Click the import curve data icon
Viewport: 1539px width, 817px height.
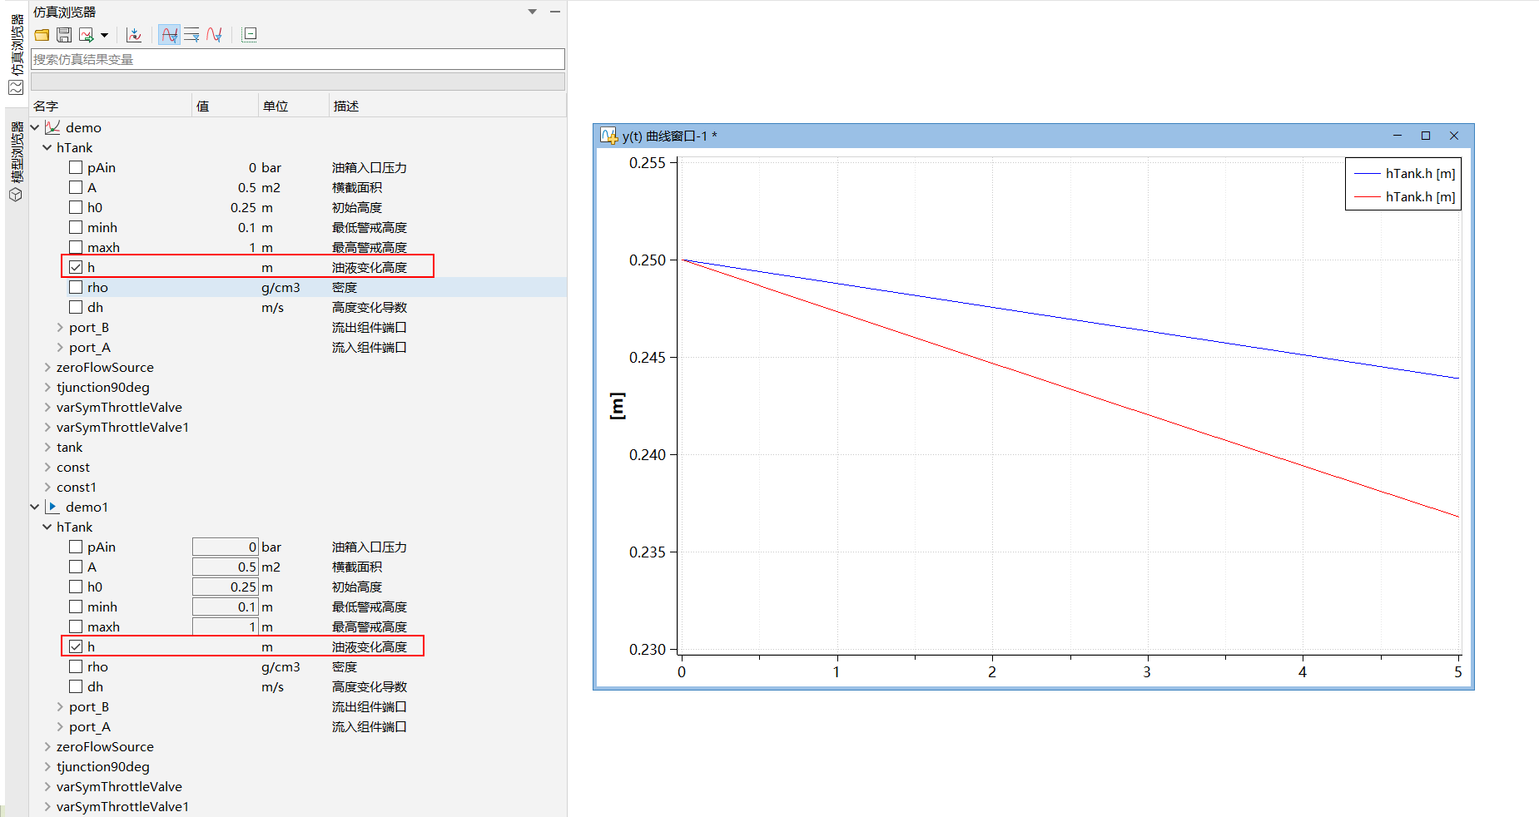click(x=134, y=35)
